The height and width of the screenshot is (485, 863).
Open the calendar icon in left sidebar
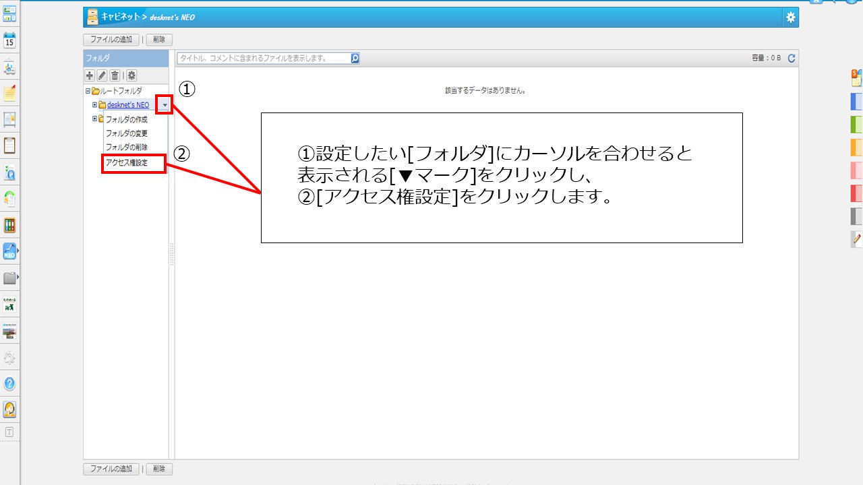click(x=9, y=40)
